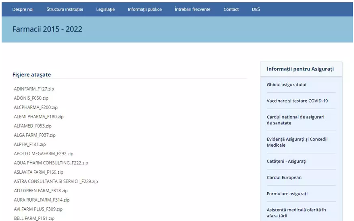The image size is (354, 221).
Task: Download ASTRA CONSULTANTA SI SERVICII_F229.zip
Action: (56, 181)
